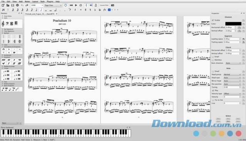Viewport: 246px width, 141px height.
Task: Toggle the metronome icon in the toolbar
Action: (96, 5)
